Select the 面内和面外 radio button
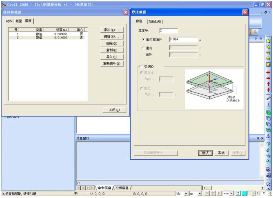Screen dimensions: 273x198 [x=143, y=40]
